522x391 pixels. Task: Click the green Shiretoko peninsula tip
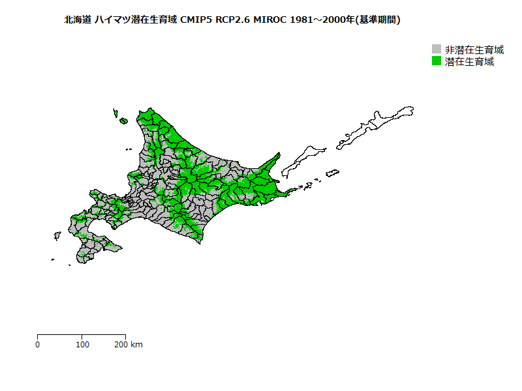(277, 157)
